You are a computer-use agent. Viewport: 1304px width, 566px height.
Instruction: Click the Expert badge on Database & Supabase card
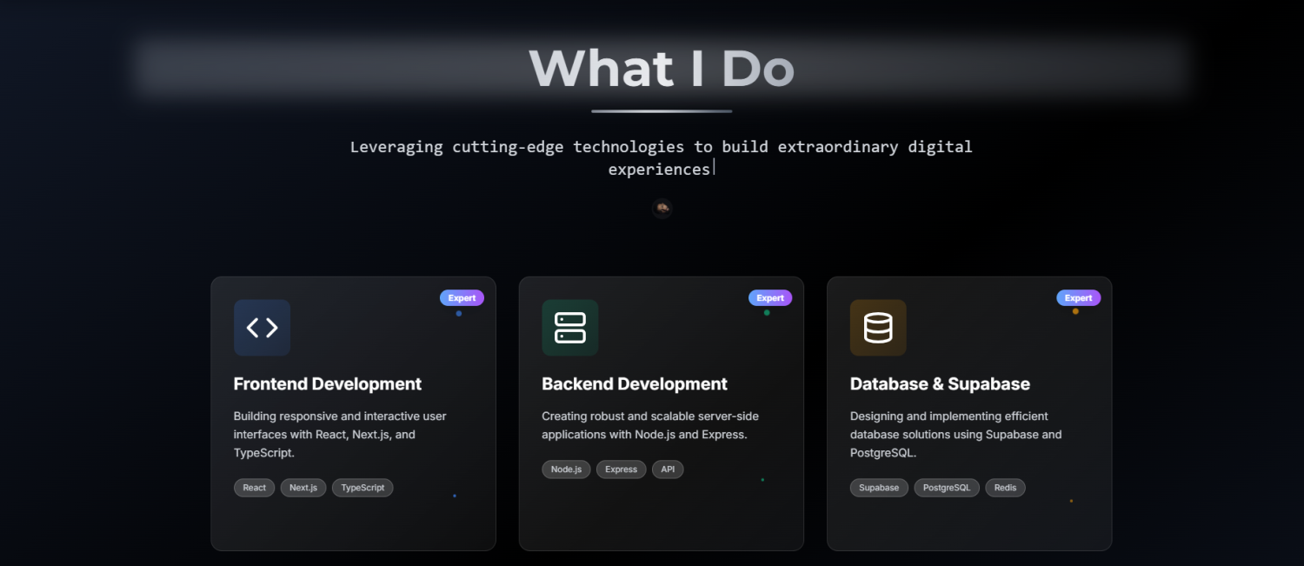click(1078, 298)
